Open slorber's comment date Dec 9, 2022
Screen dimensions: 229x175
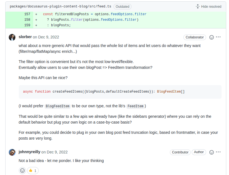tap(49, 37)
